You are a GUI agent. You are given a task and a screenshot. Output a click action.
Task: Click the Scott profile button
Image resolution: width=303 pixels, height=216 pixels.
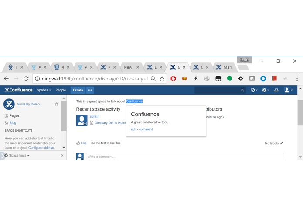coord(244,60)
